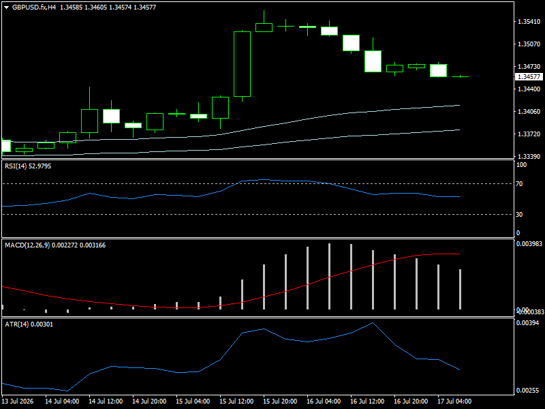
Task: Click the 14 Jul 04:00 time label
Action: (62, 401)
